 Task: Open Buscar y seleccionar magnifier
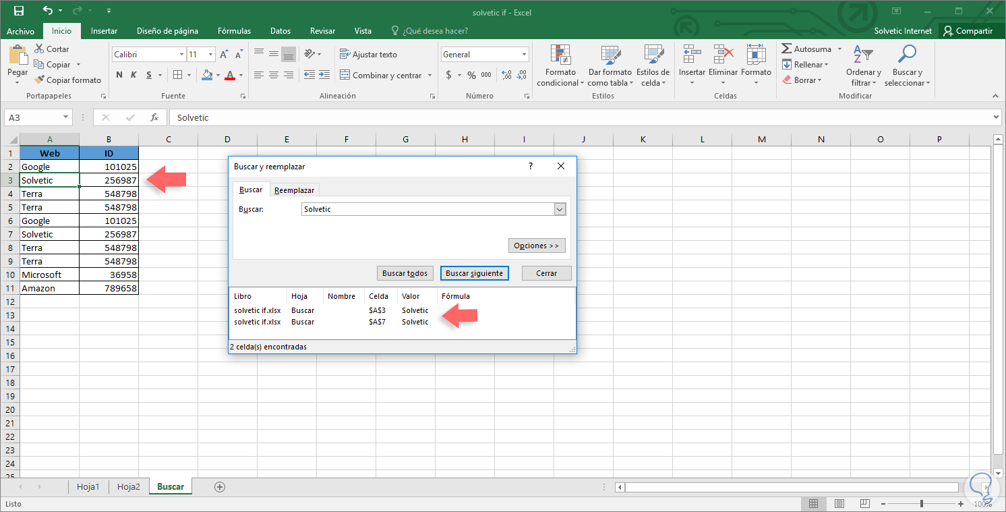[x=907, y=54]
